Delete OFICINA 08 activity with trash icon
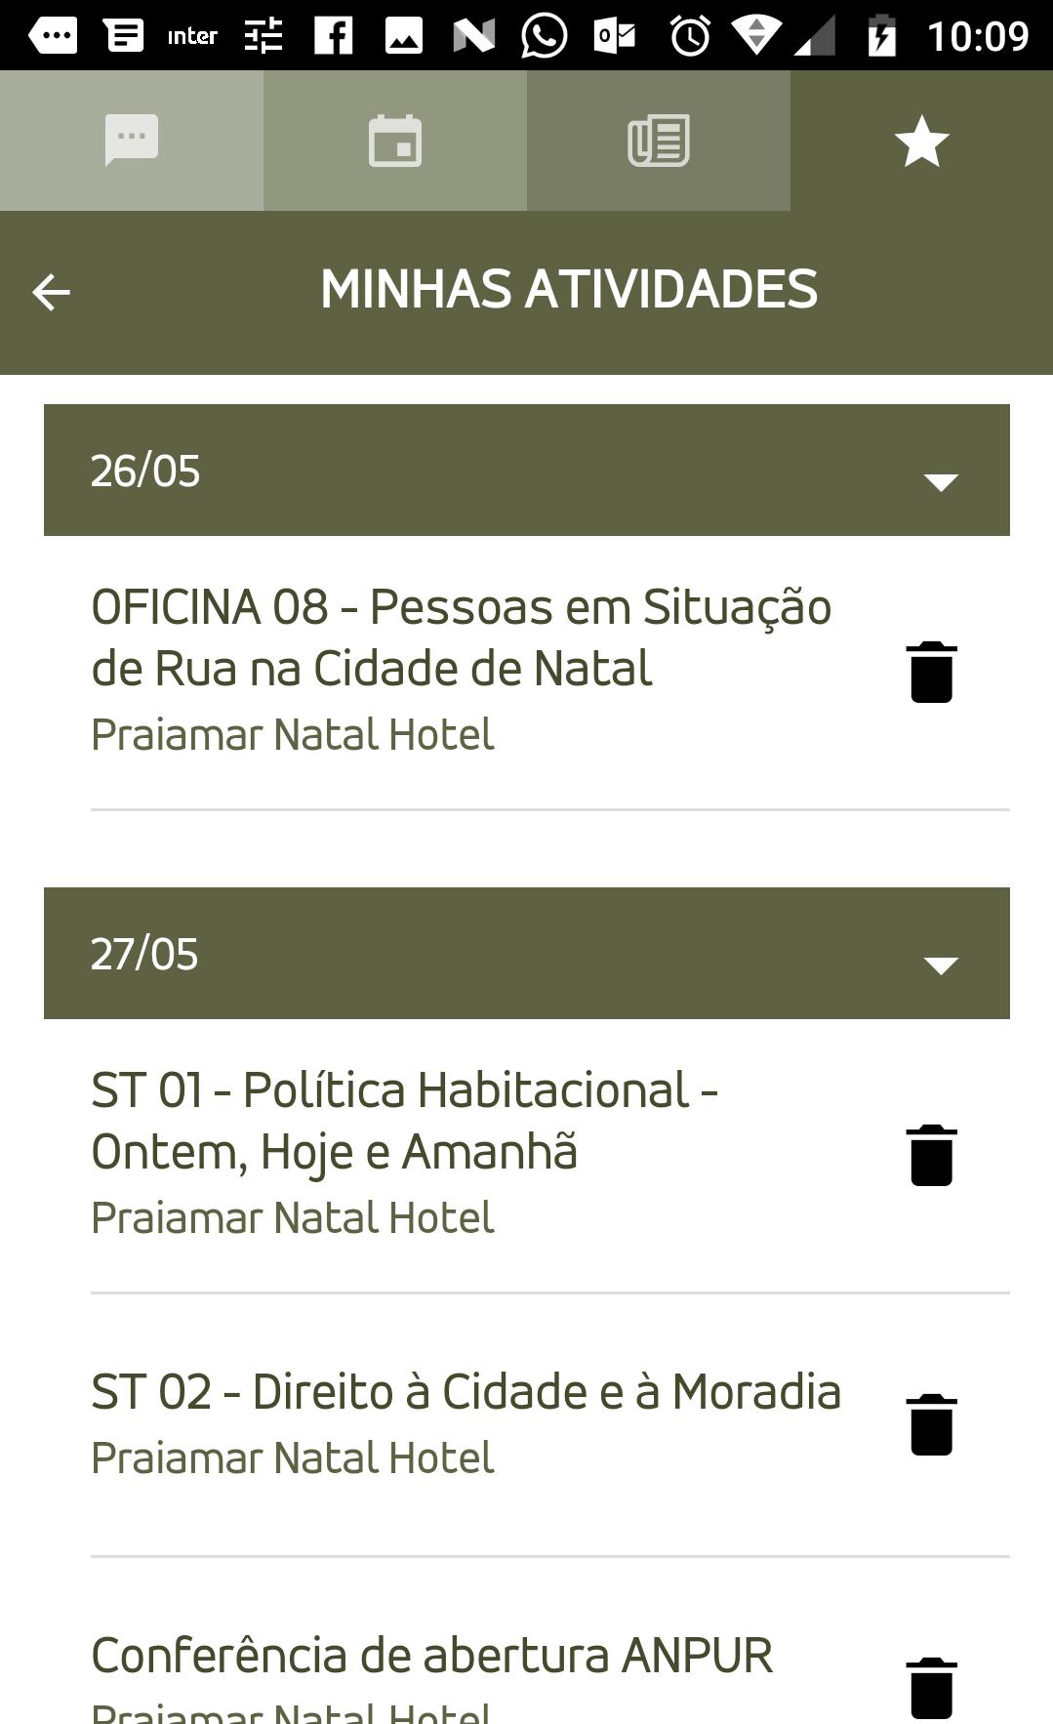Viewport: 1053px width, 1724px height. [931, 672]
